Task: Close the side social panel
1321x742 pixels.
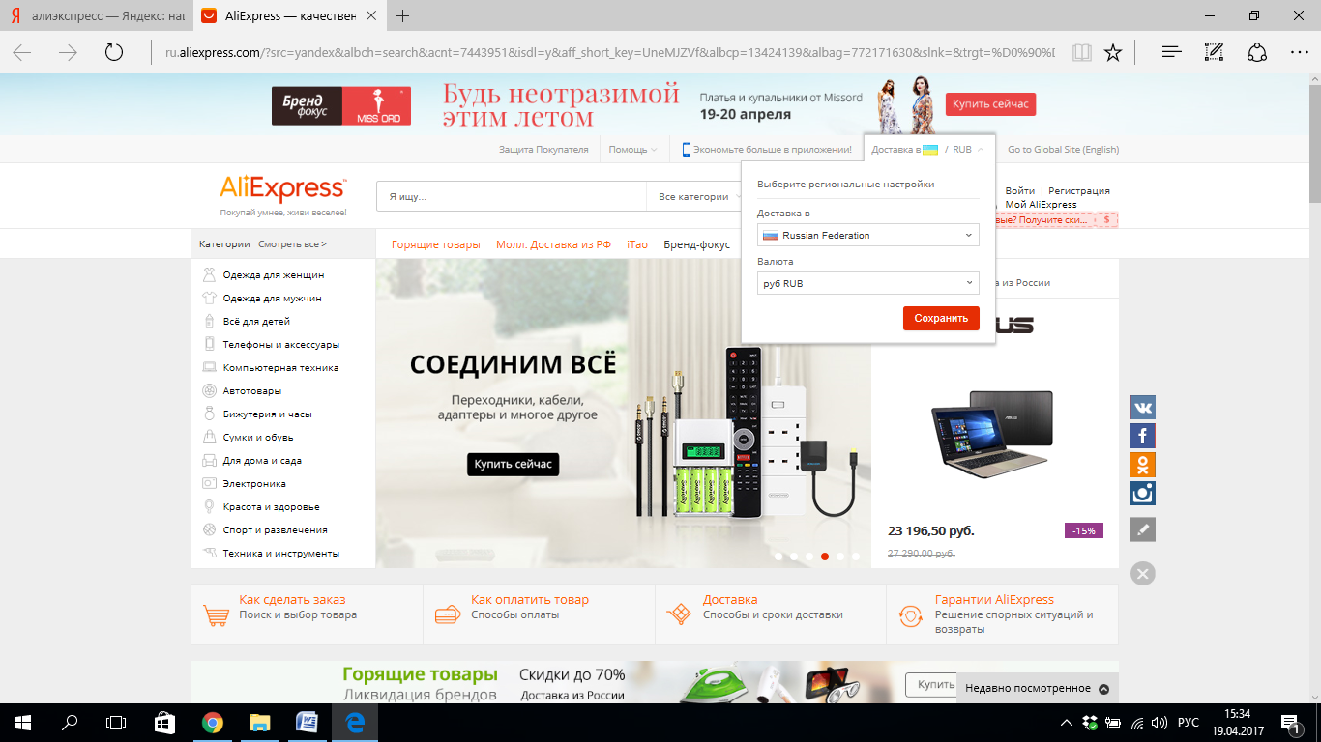Action: point(1143,574)
